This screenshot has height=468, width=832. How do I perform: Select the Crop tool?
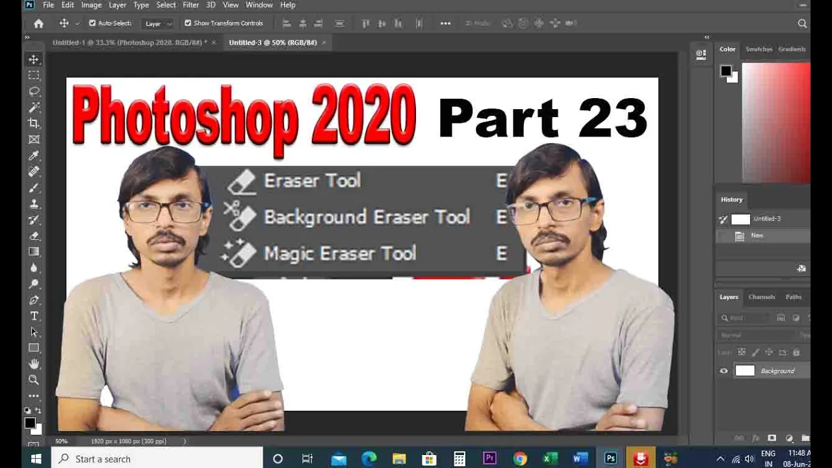34,123
